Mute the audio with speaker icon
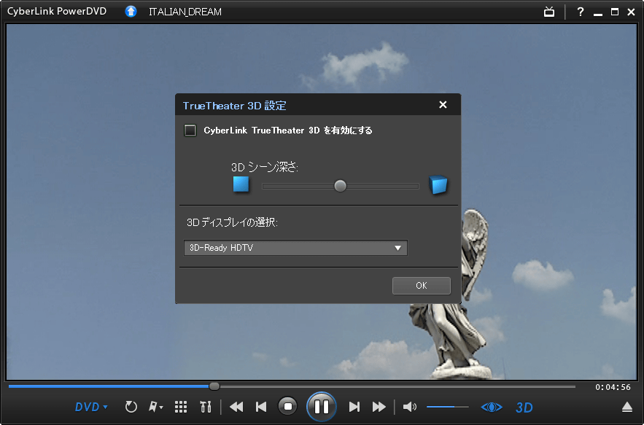The image size is (644, 425). (x=409, y=407)
